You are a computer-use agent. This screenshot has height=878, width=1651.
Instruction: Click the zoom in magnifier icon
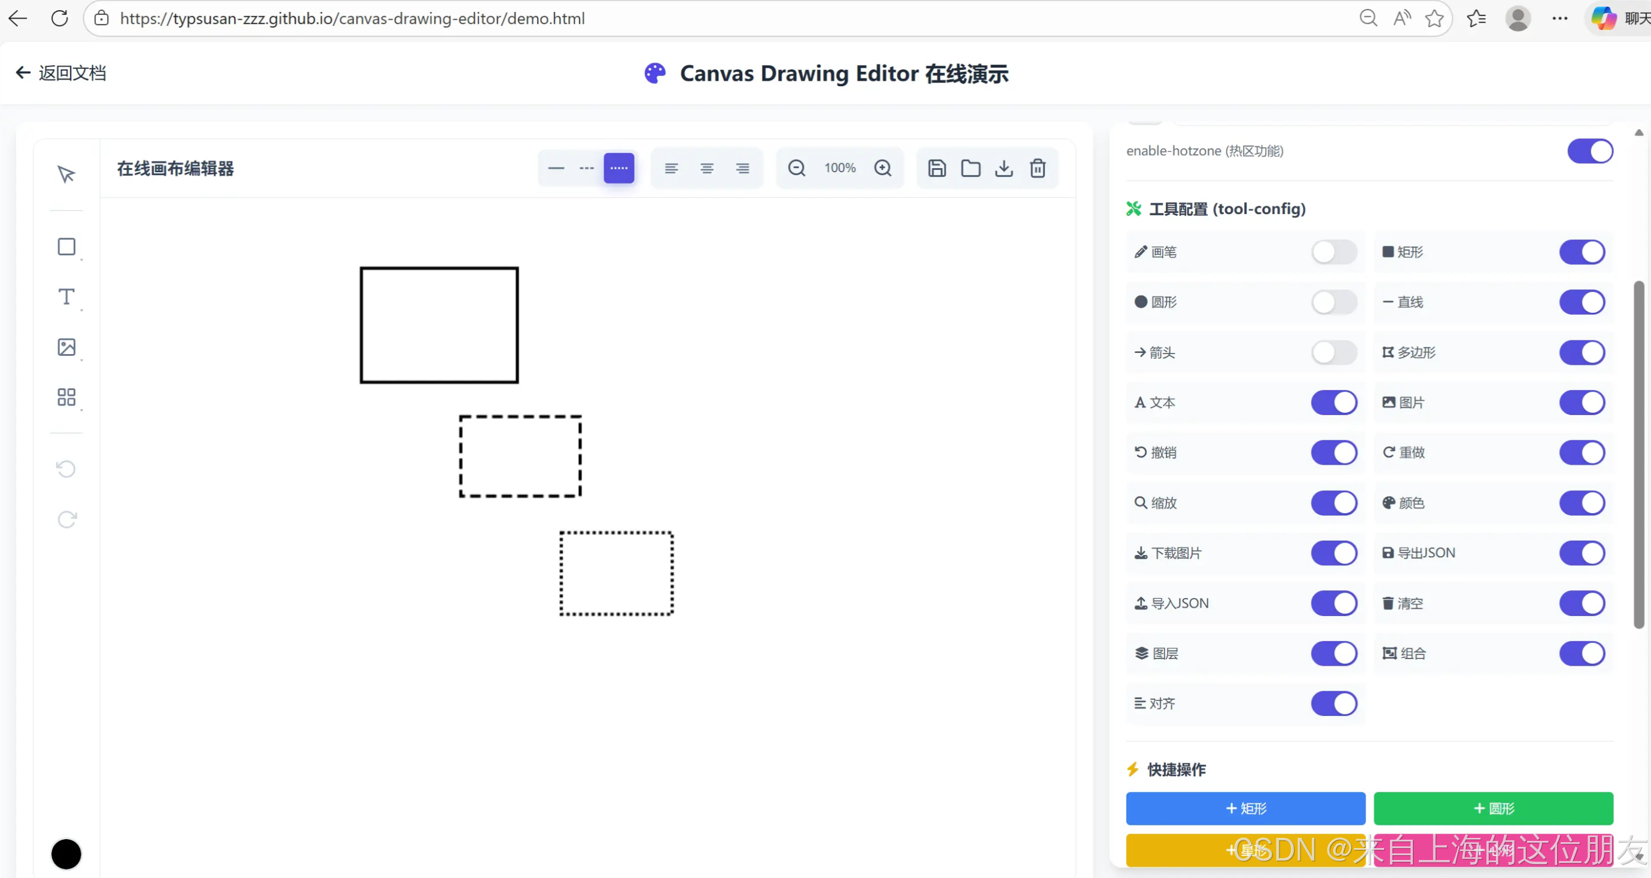tap(883, 167)
